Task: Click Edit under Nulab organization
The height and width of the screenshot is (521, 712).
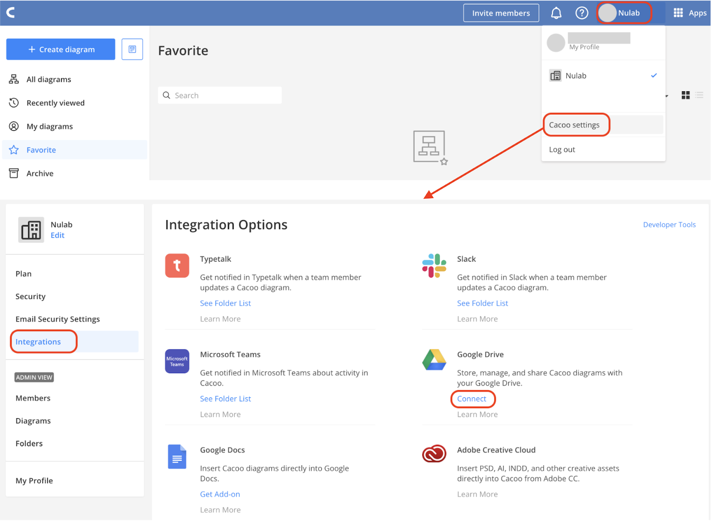Action: pos(57,235)
